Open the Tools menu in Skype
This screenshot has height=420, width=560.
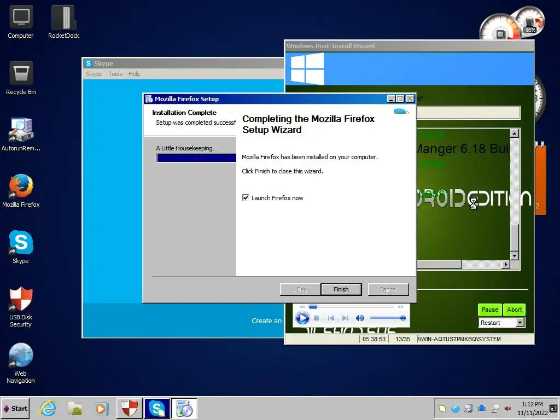tap(115, 74)
